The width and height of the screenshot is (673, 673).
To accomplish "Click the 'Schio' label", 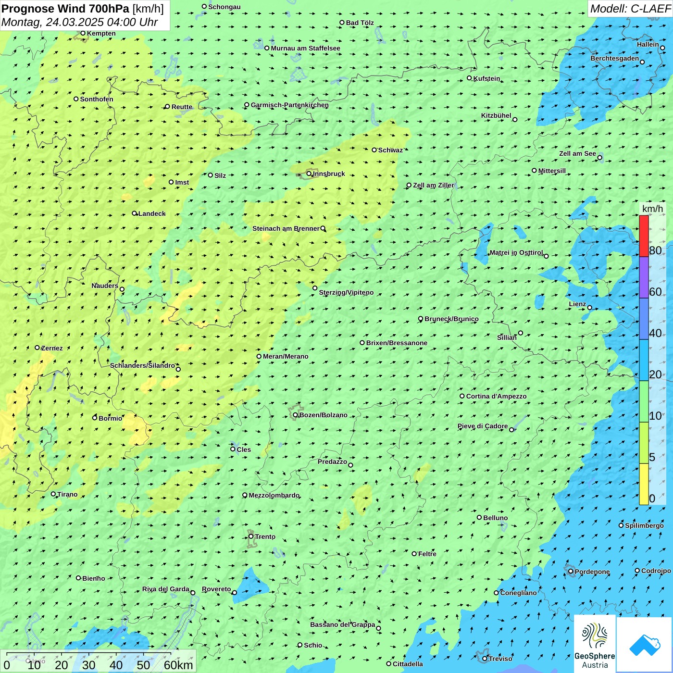I will (x=313, y=645).
